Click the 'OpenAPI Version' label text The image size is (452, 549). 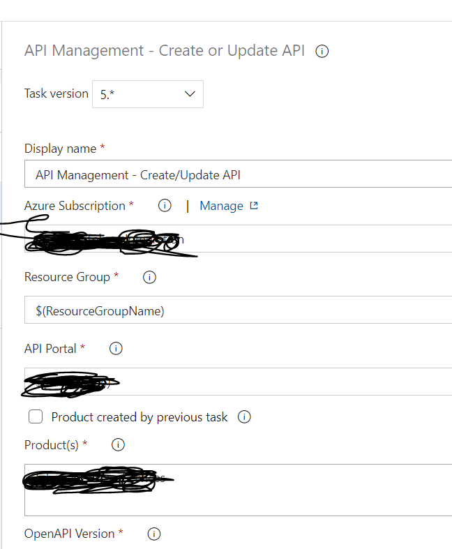tap(69, 534)
